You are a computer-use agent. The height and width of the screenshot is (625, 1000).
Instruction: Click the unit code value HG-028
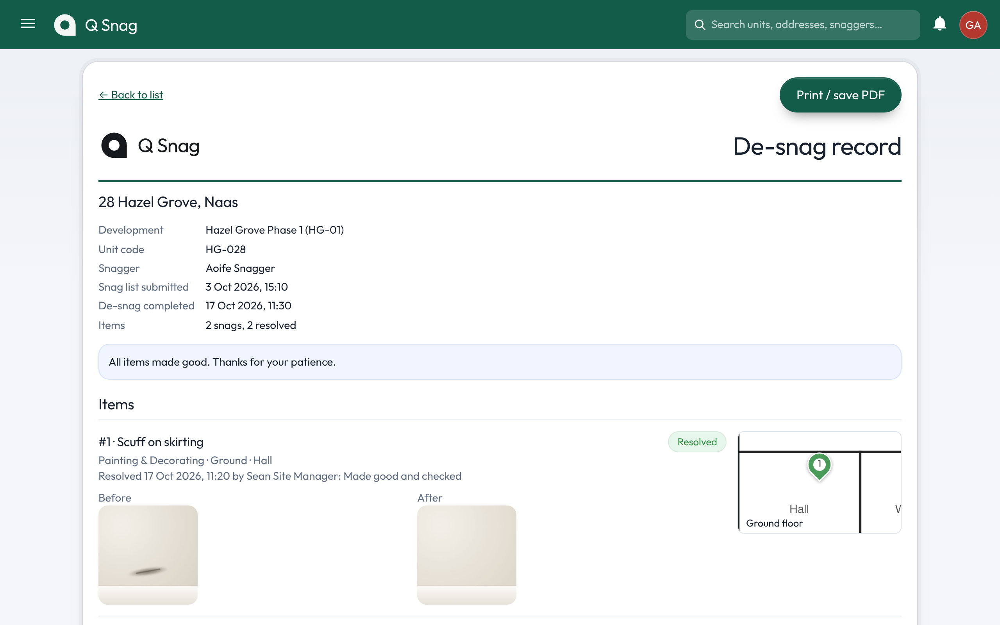click(x=226, y=249)
